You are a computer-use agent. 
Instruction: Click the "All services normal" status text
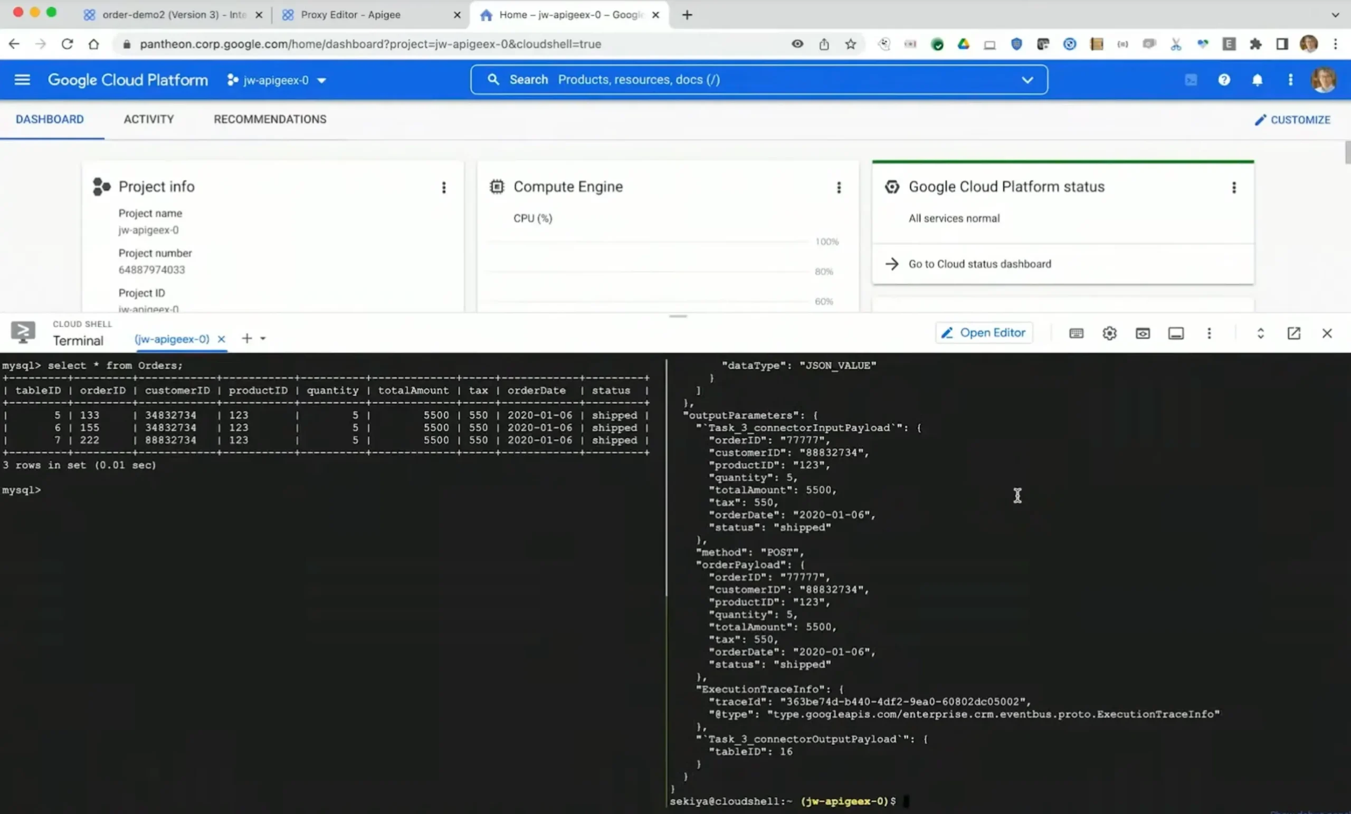(954, 219)
